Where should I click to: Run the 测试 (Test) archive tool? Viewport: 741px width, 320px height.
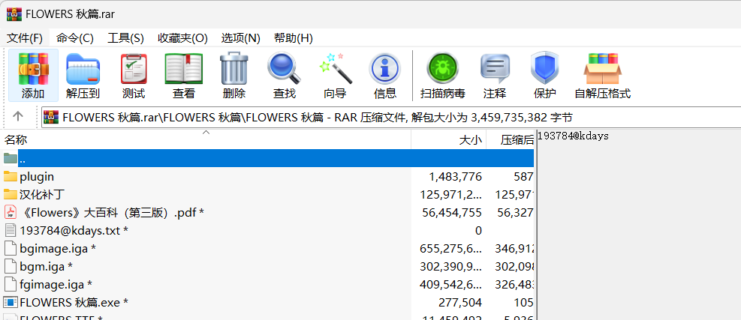pos(134,76)
